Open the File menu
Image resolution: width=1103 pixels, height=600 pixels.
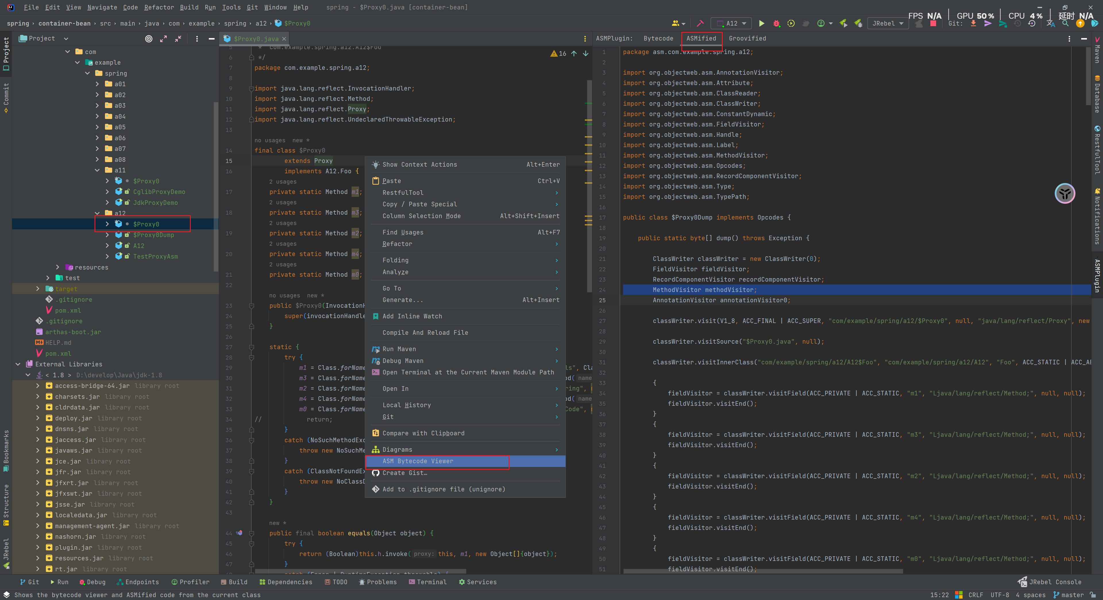click(x=31, y=7)
